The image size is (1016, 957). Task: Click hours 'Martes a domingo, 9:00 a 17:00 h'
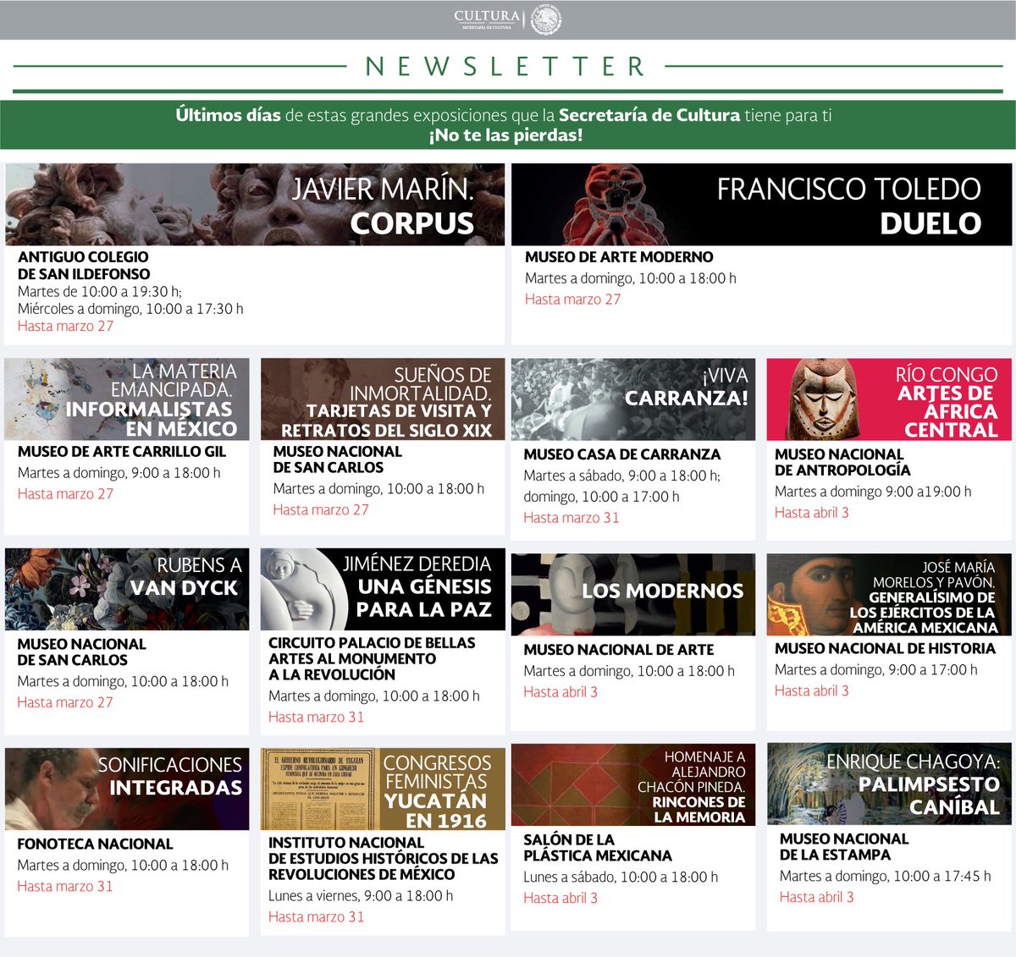[x=876, y=670]
